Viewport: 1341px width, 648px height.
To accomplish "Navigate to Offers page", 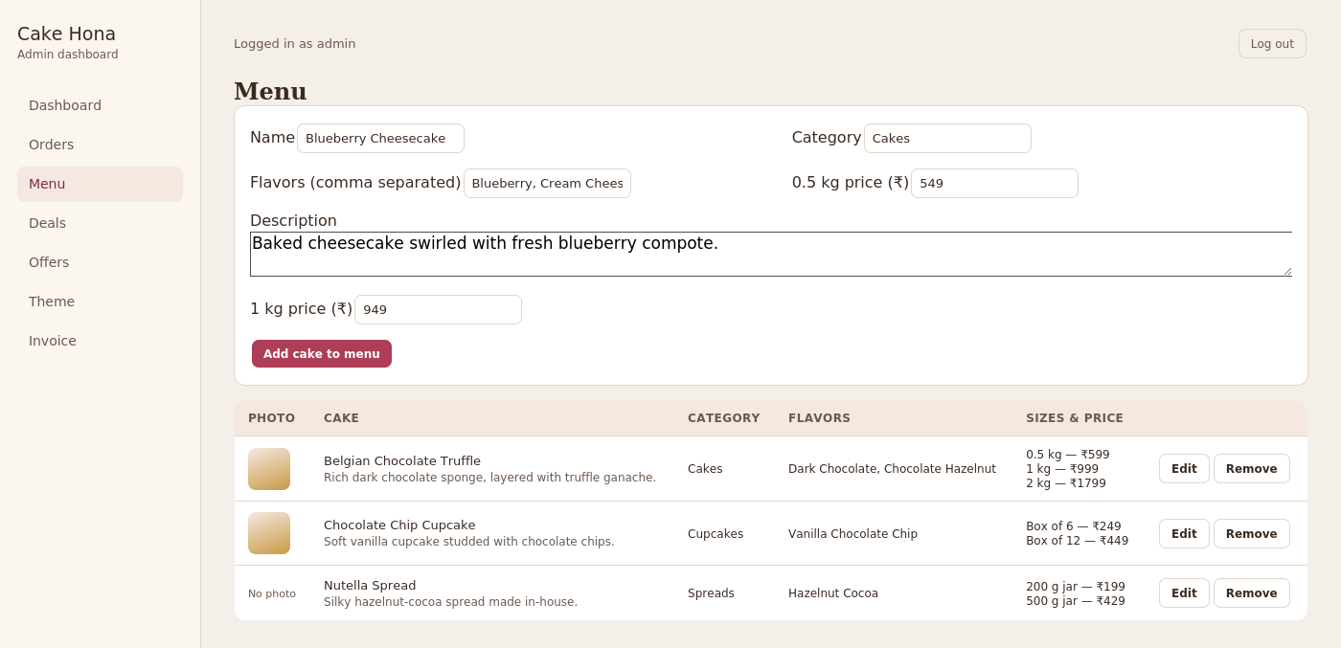I will coord(100,262).
